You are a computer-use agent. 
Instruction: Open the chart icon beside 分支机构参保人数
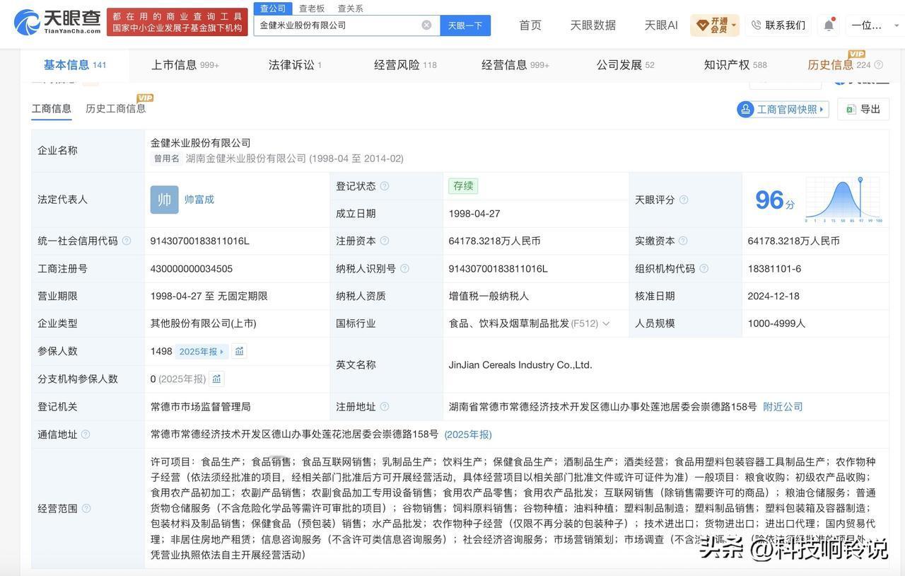(216, 379)
